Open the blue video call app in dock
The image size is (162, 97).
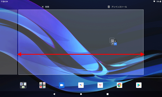(62, 85)
